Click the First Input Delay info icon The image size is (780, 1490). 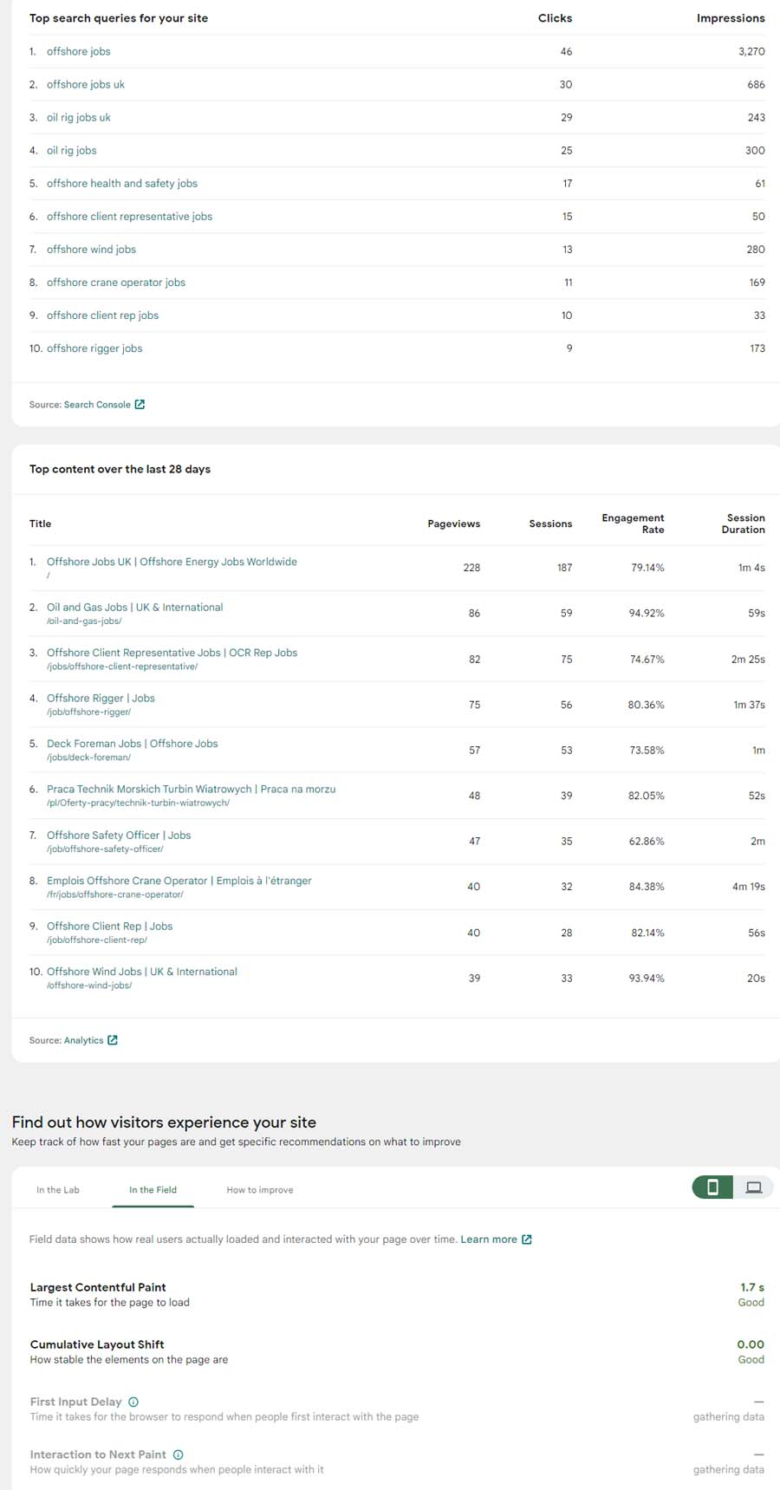point(133,1402)
